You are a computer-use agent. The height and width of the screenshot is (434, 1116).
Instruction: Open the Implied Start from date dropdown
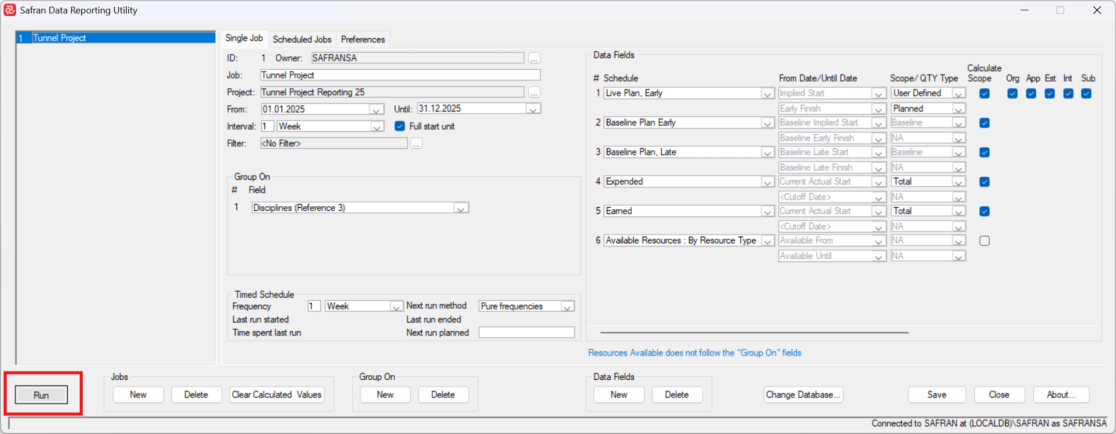pos(879,94)
